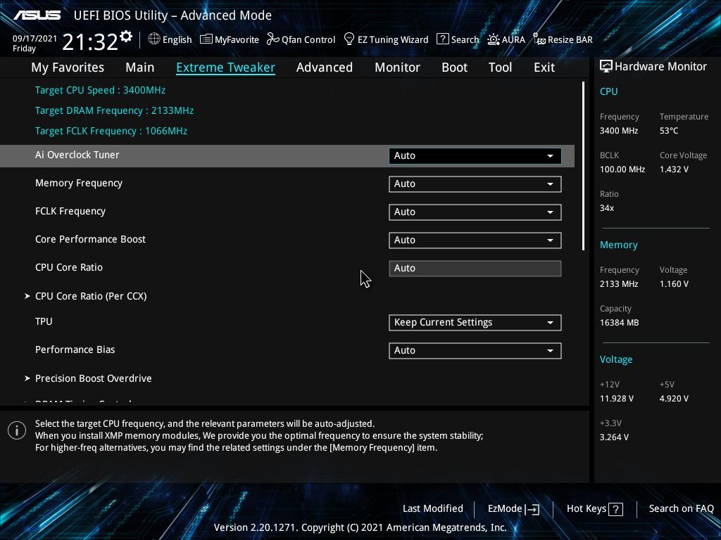Select the Performance Bias label

(75, 349)
